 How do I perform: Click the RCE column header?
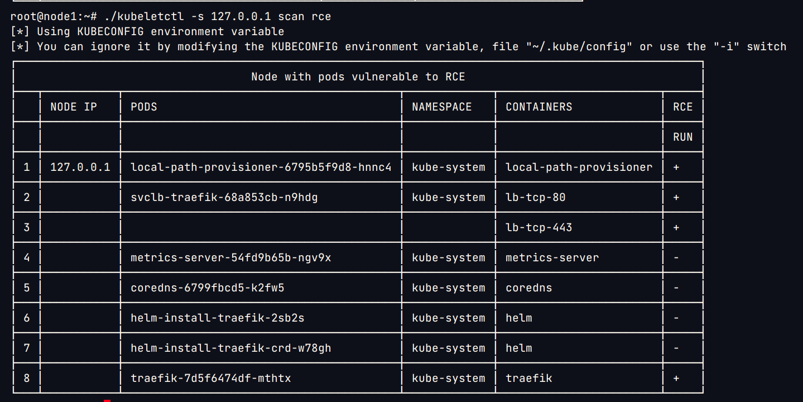682,107
